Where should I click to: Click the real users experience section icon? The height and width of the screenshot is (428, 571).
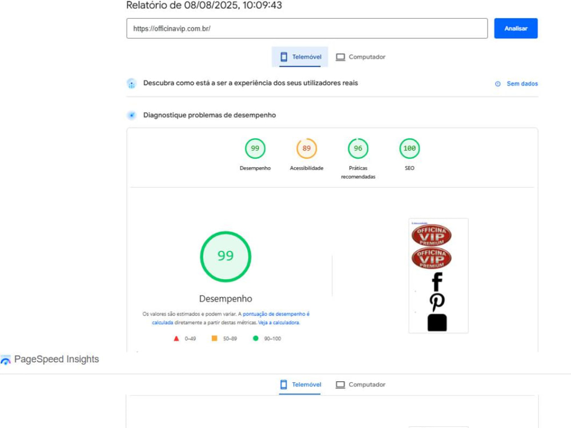point(131,83)
